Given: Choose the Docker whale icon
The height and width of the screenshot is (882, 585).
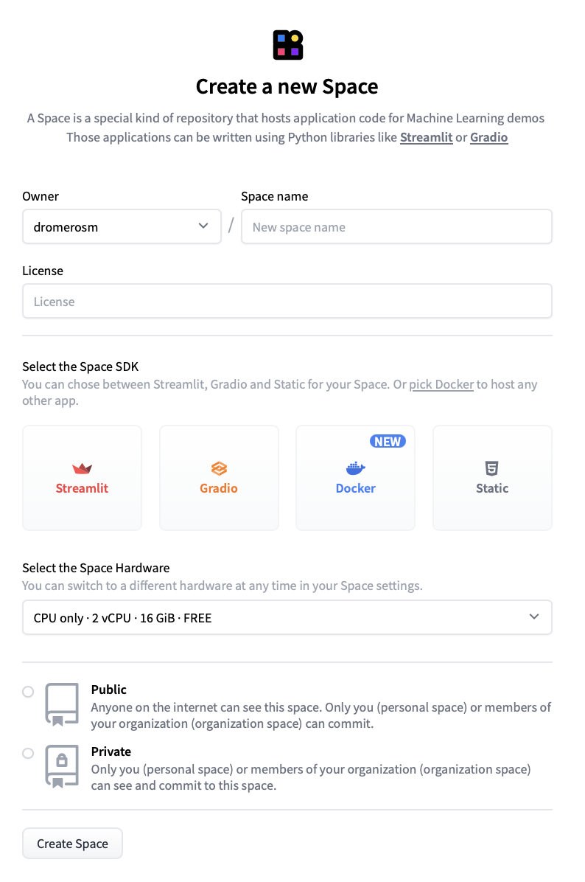Looking at the screenshot, I should pos(355,468).
